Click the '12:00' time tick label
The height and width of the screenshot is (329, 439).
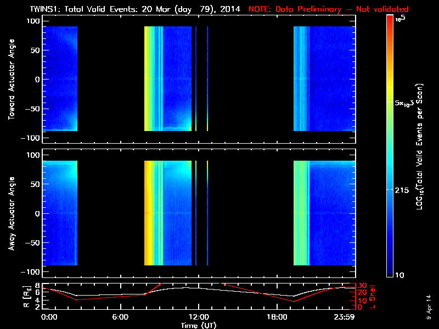coord(199,317)
